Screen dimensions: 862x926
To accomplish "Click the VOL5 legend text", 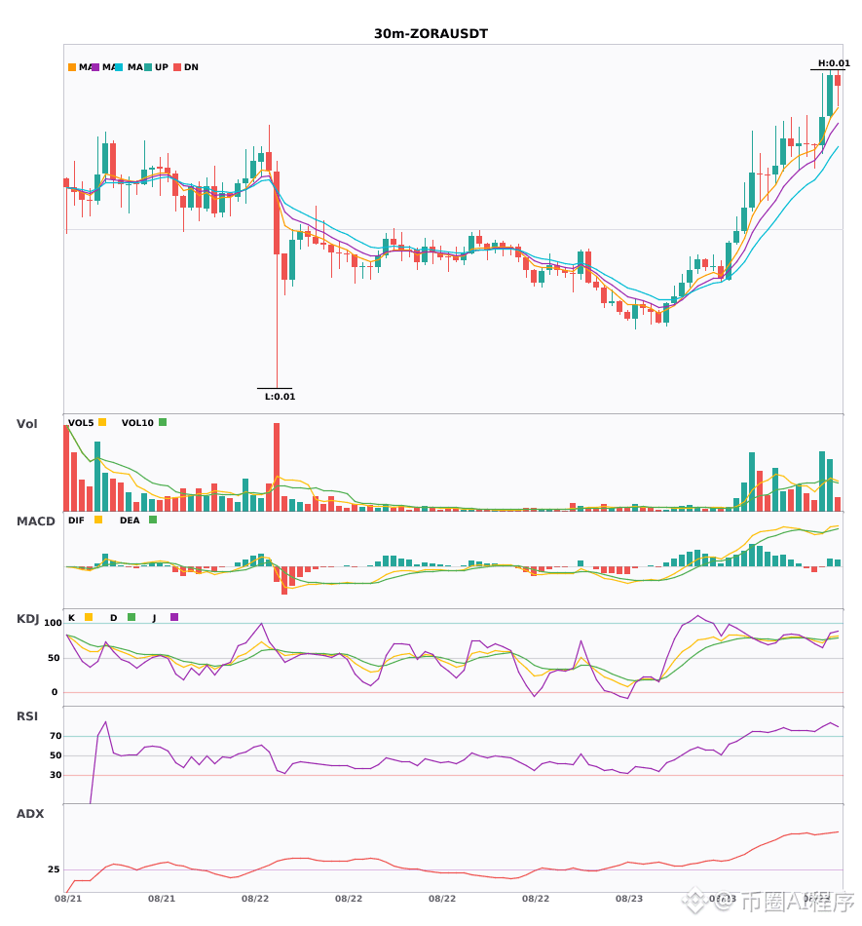I will click(81, 423).
